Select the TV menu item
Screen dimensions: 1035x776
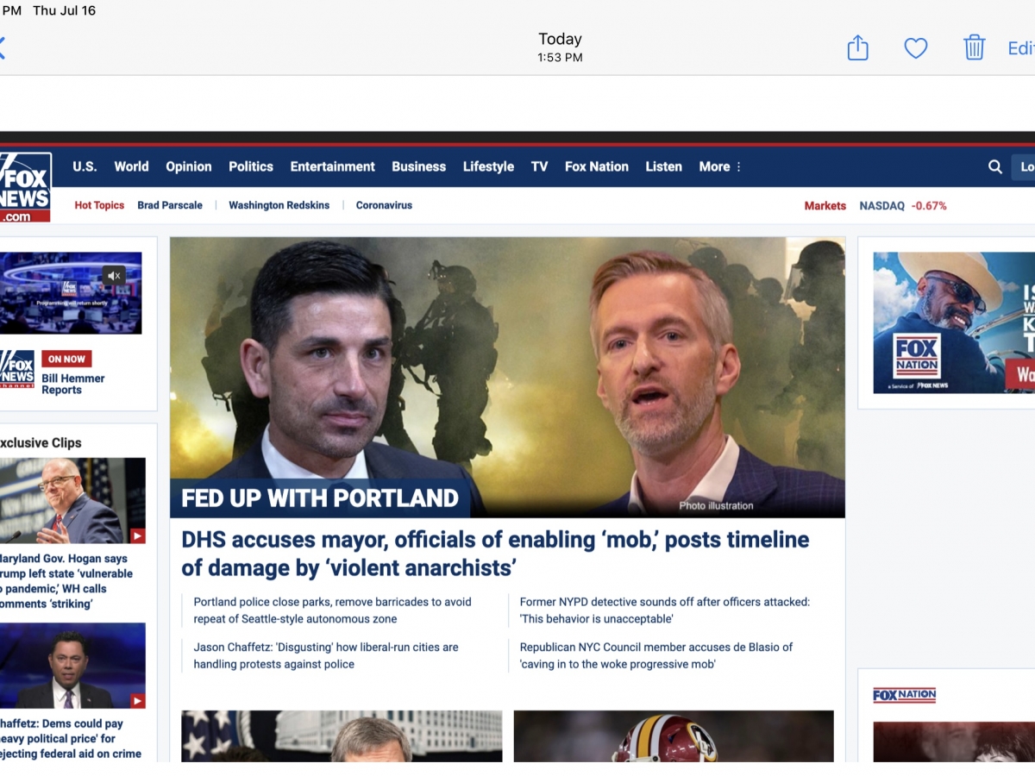pos(539,166)
